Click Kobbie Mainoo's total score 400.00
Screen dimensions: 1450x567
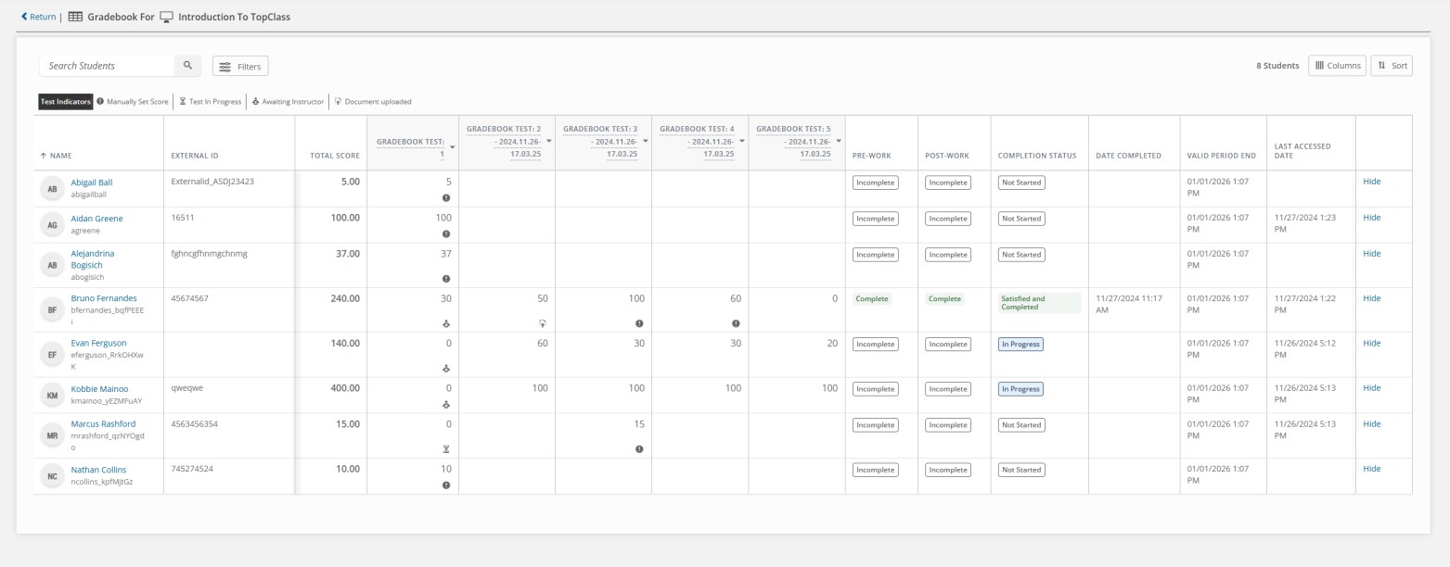coord(344,388)
